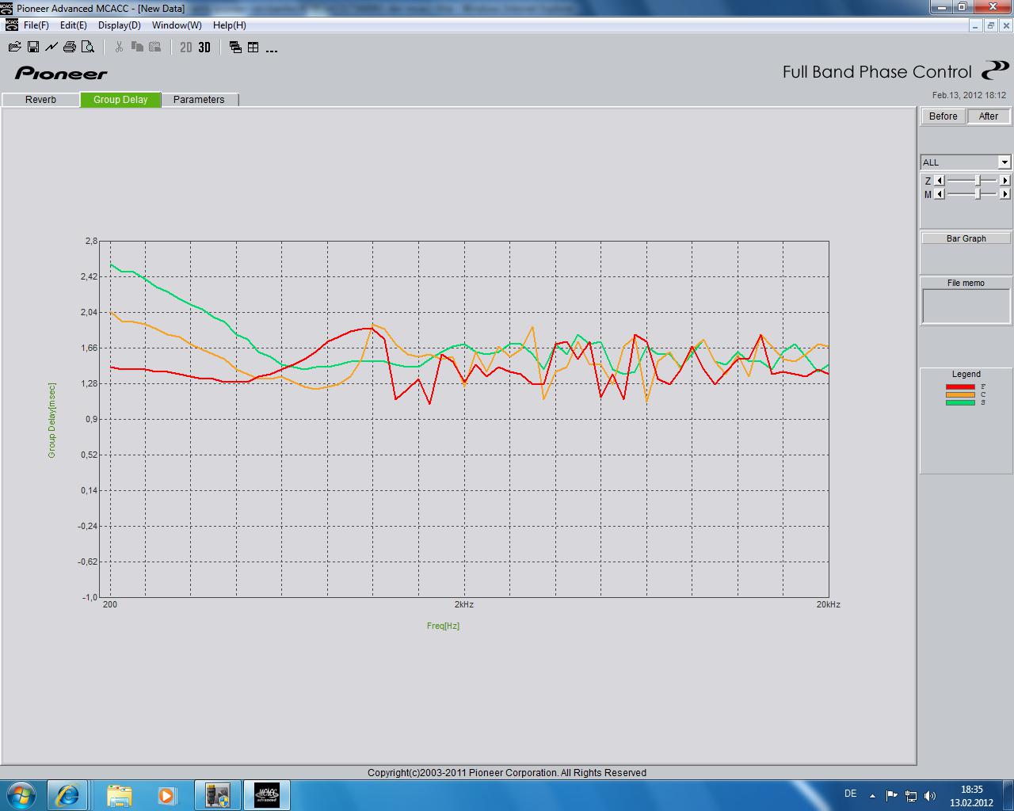
Task: Open print preview with the magnifier icon
Action: tap(88, 48)
